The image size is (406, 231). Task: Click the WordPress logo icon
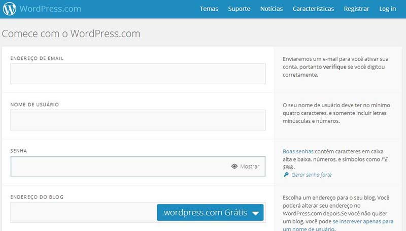pyautogui.click(x=10, y=9)
